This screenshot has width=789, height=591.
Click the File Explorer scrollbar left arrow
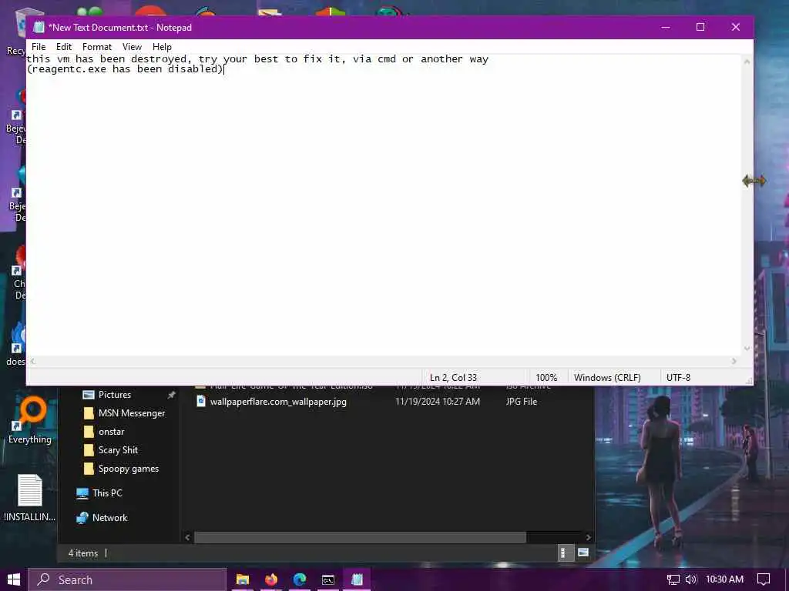click(x=187, y=538)
